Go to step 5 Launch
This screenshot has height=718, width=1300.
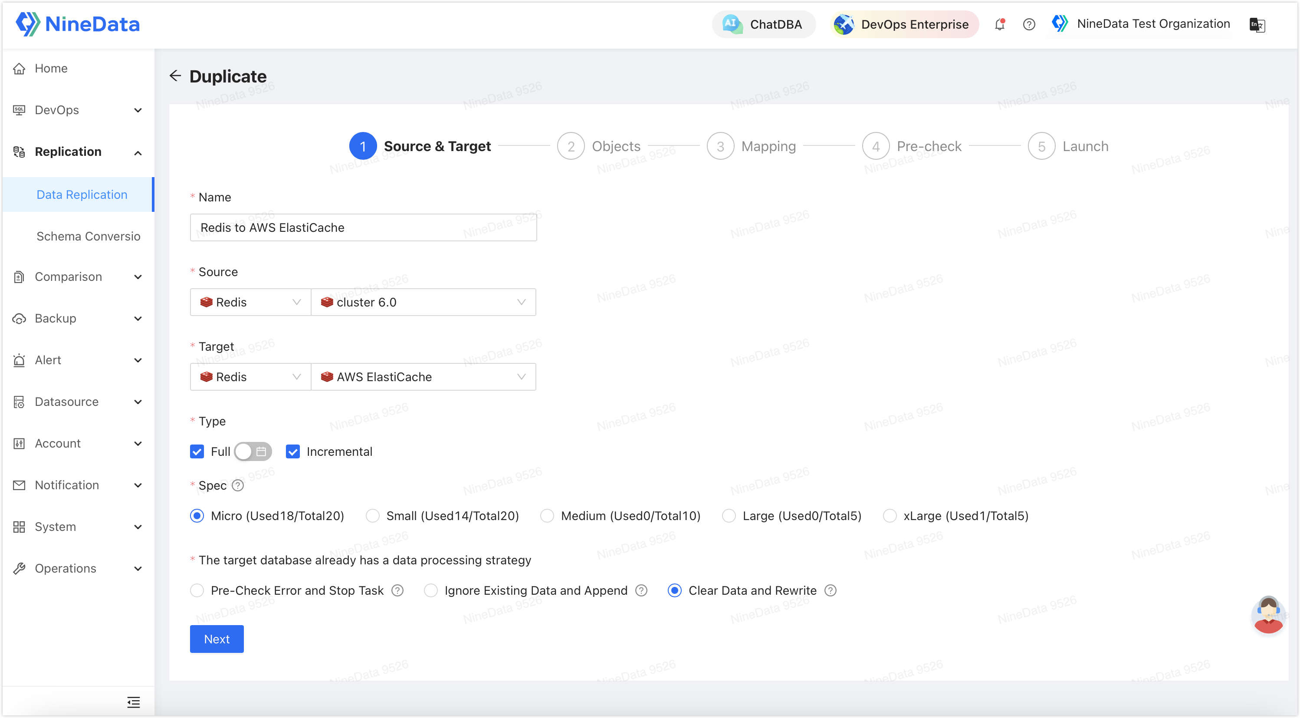pos(1068,146)
